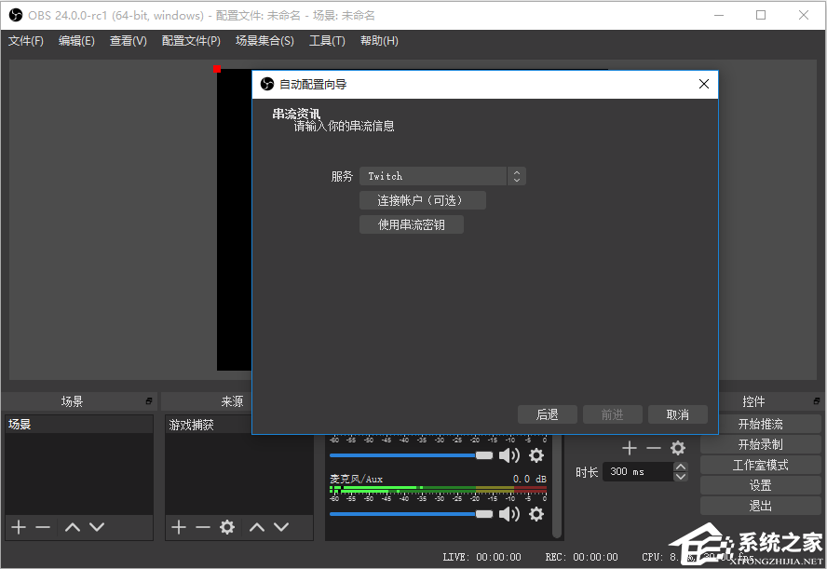Minimize the OBS window
827x569 pixels.
pyautogui.click(x=719, y=15)
